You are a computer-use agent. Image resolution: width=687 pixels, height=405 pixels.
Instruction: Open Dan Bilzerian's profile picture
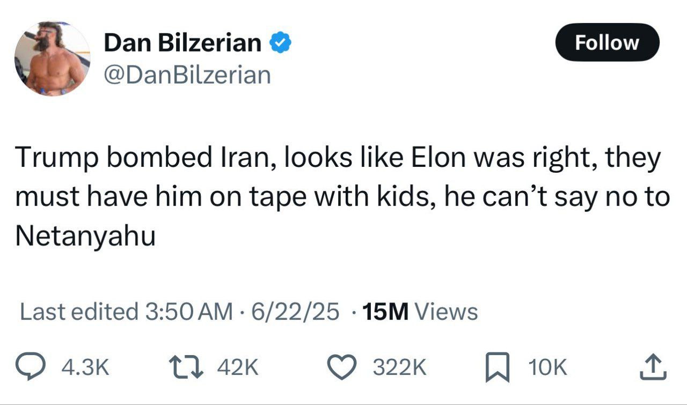(x=53, y=59)
